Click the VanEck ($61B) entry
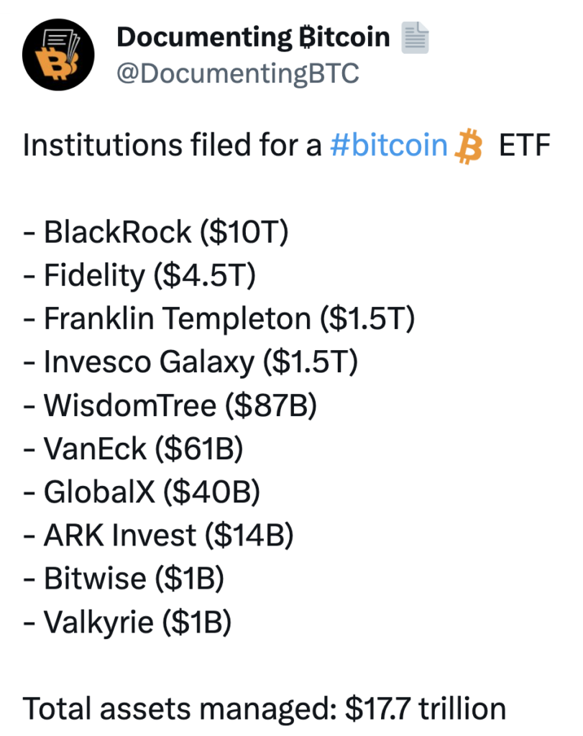The height and width of the screenshot is (736, 583). point(133,449)
